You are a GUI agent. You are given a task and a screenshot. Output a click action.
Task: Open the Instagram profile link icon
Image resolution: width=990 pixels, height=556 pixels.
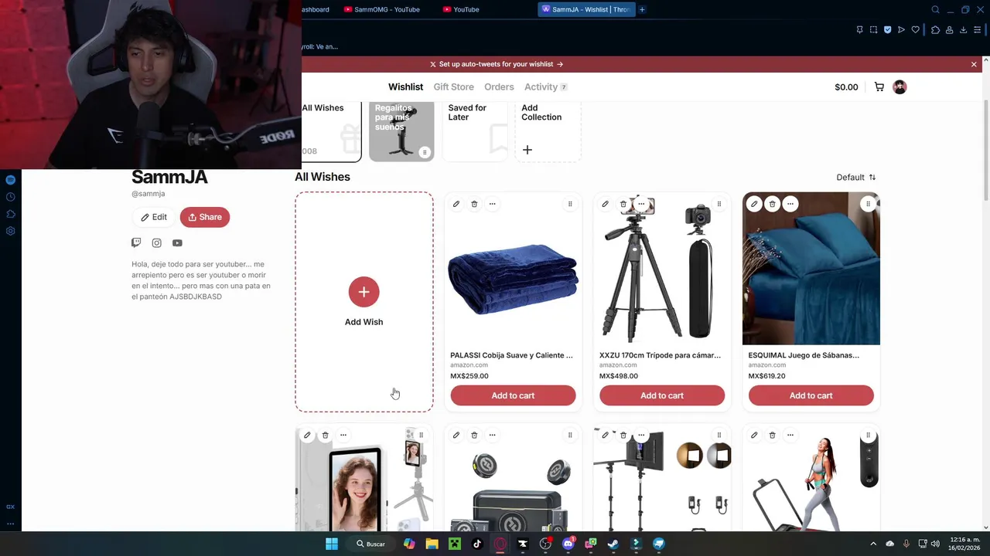pyautogui.click(x=157, y=242)
